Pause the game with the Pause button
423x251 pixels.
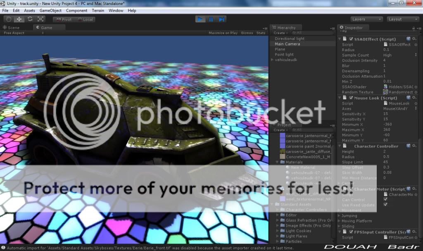click(211, 19)
